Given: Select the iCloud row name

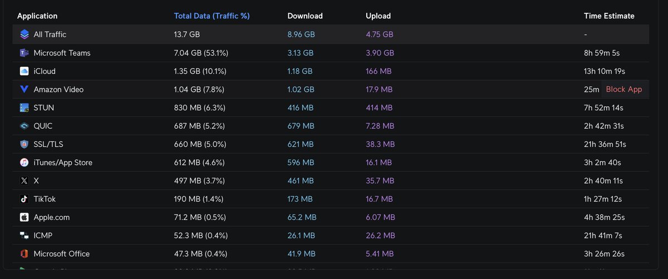Looking at the screenshot, I should coord(45,71).
